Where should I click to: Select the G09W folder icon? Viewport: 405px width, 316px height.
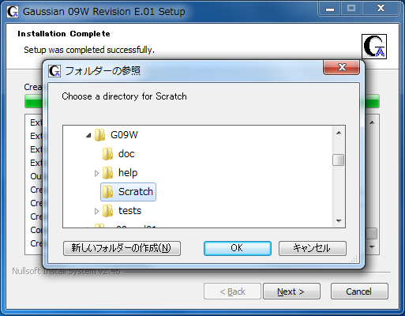click(x=100, y=135)
